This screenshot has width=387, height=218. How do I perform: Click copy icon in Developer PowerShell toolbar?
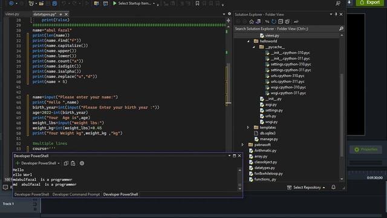pyautogui.click(x=66, y=163)
